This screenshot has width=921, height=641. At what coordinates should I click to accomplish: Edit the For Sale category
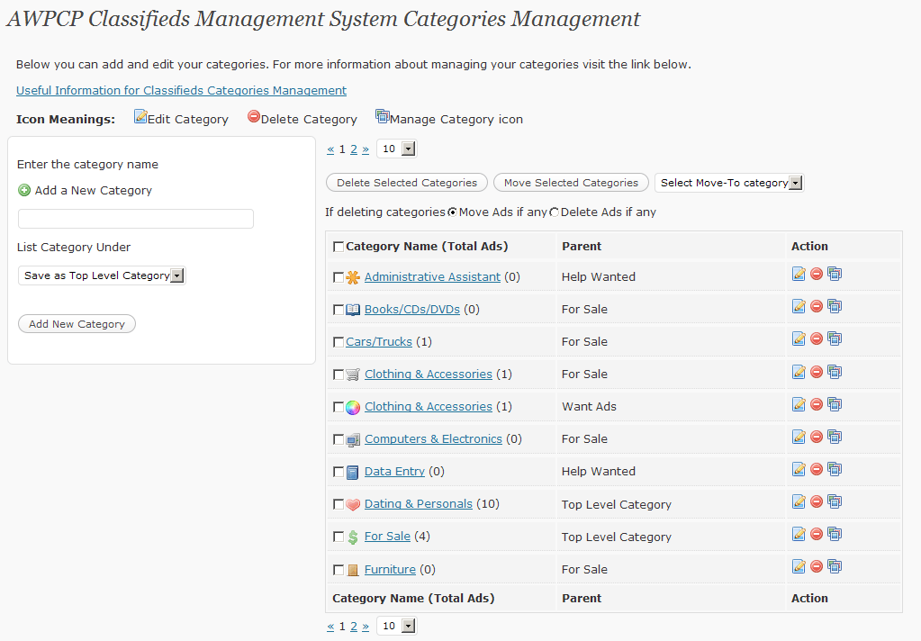click(799, 534)
